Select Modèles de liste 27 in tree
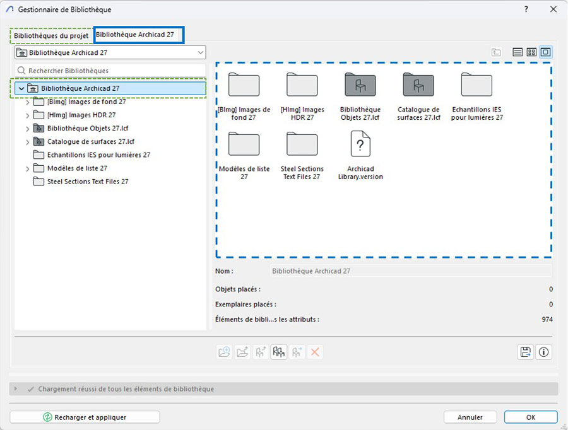Screen dimensions: 568x430 (77, 168)
